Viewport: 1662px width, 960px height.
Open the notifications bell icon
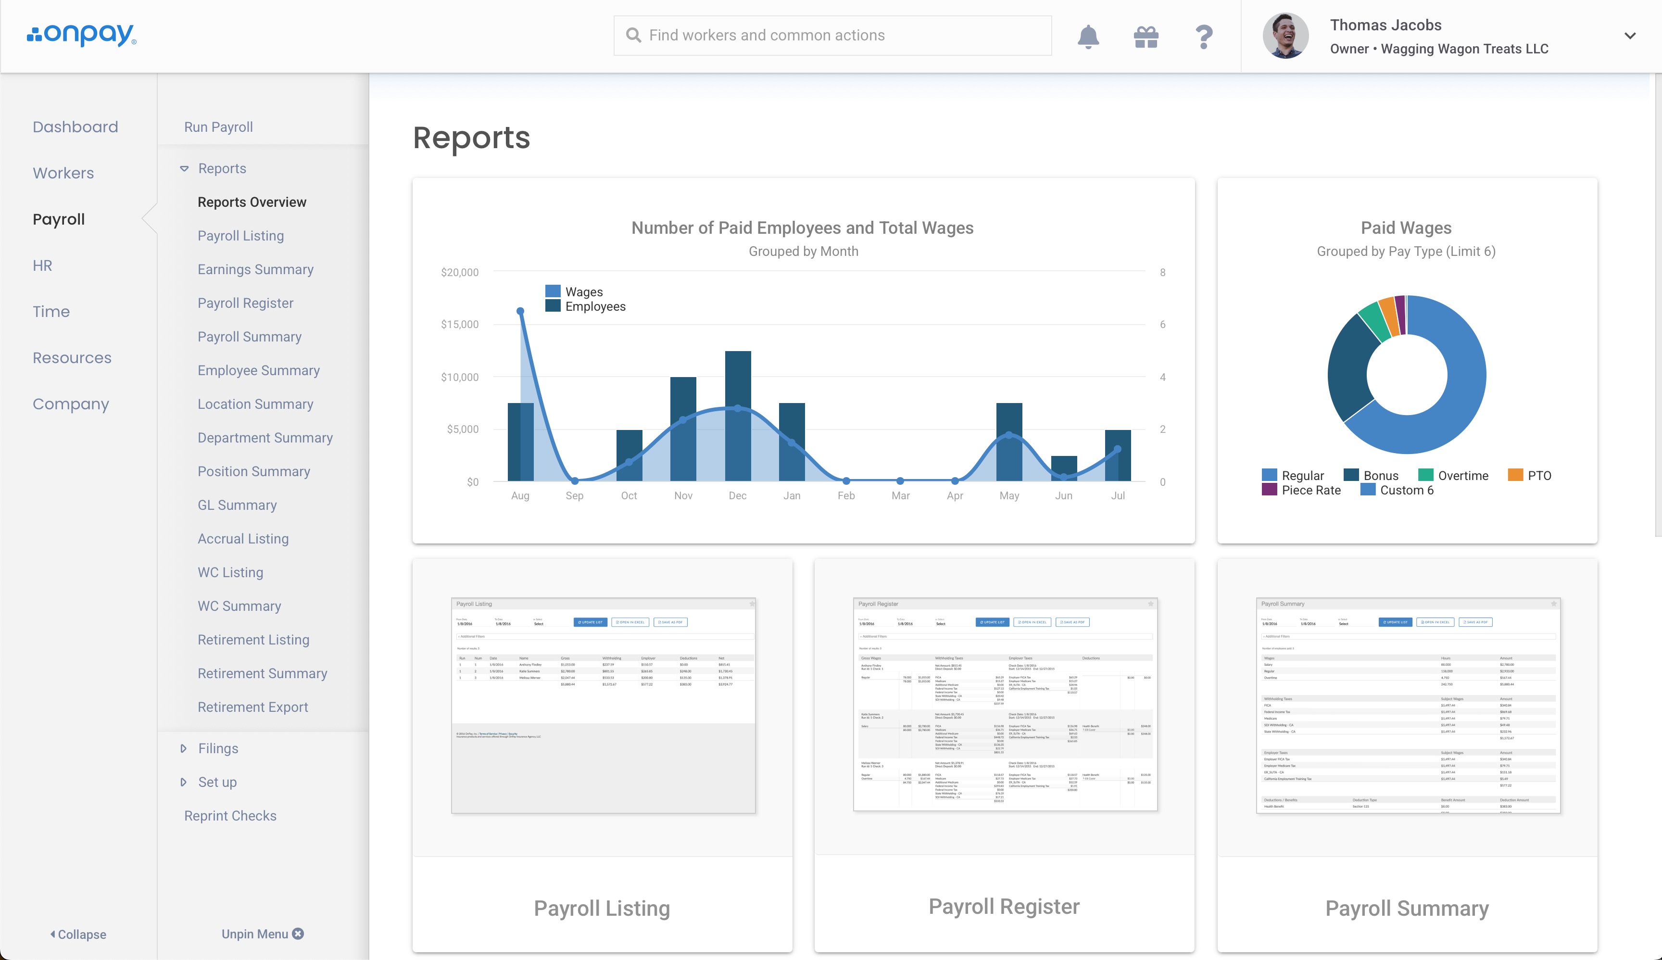1088,36
